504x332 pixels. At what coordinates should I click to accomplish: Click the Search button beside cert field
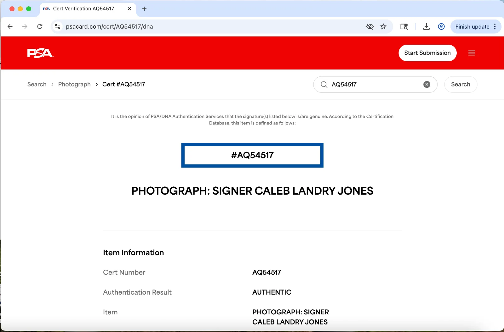click(461, 85)
